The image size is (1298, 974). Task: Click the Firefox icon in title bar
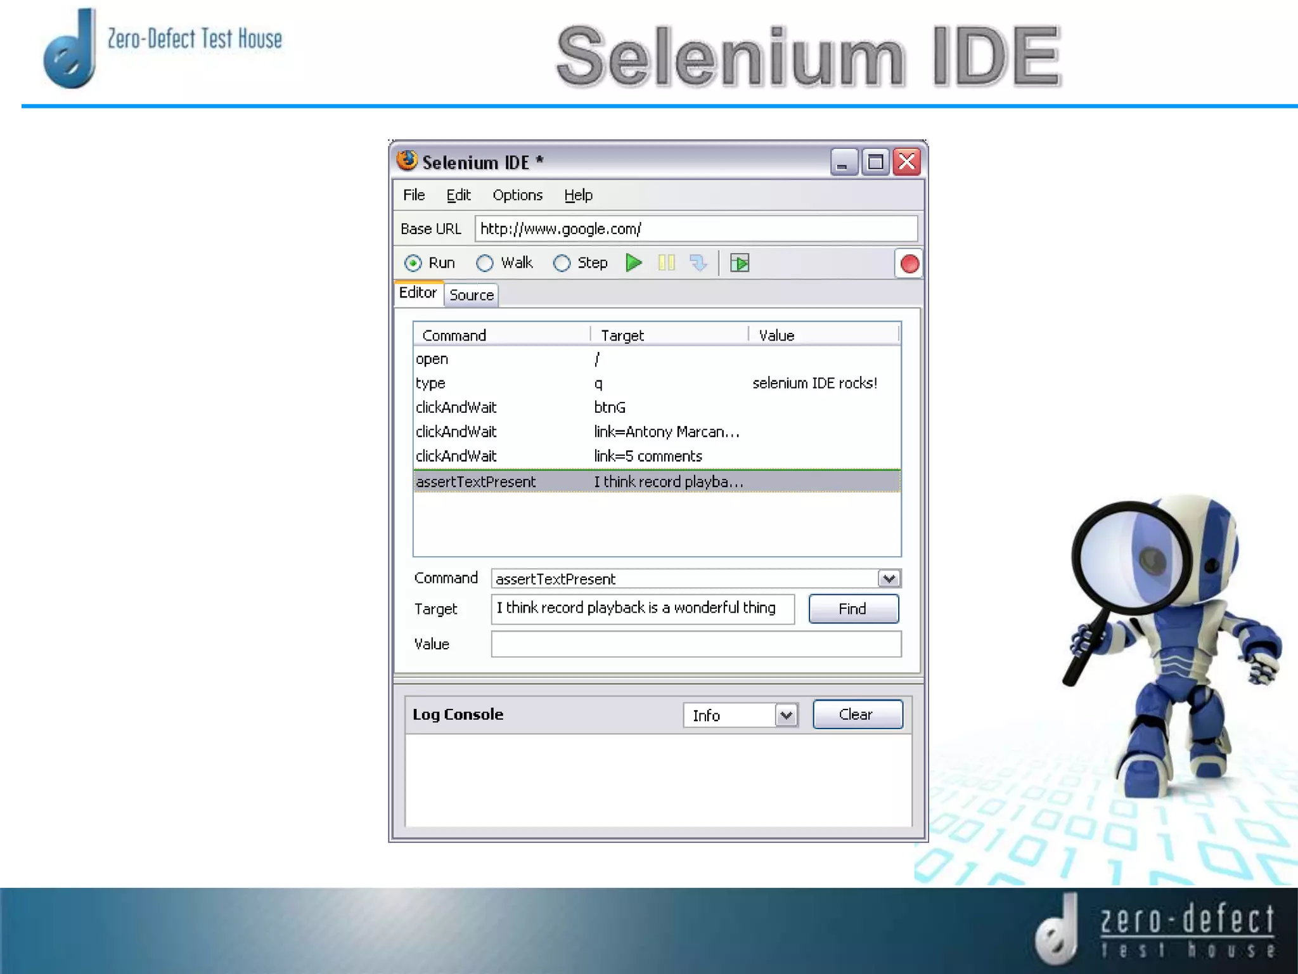[x=407, y=161]
